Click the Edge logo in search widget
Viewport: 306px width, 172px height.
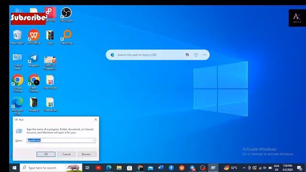click(x=112, y=55)
